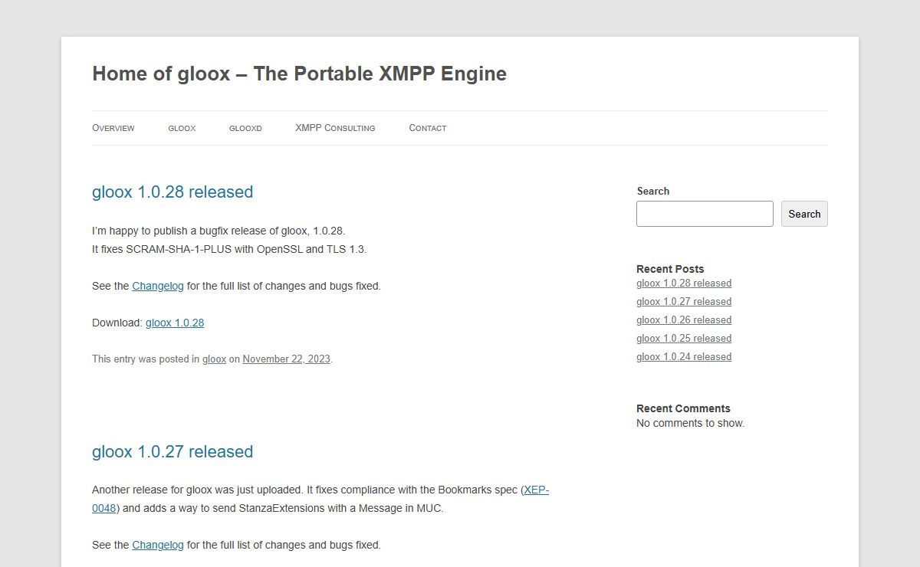The width and height of the screenshot is (920, 567).
Task: Open the gloox 1.0.27 released post heading
Action: [172, 451]
